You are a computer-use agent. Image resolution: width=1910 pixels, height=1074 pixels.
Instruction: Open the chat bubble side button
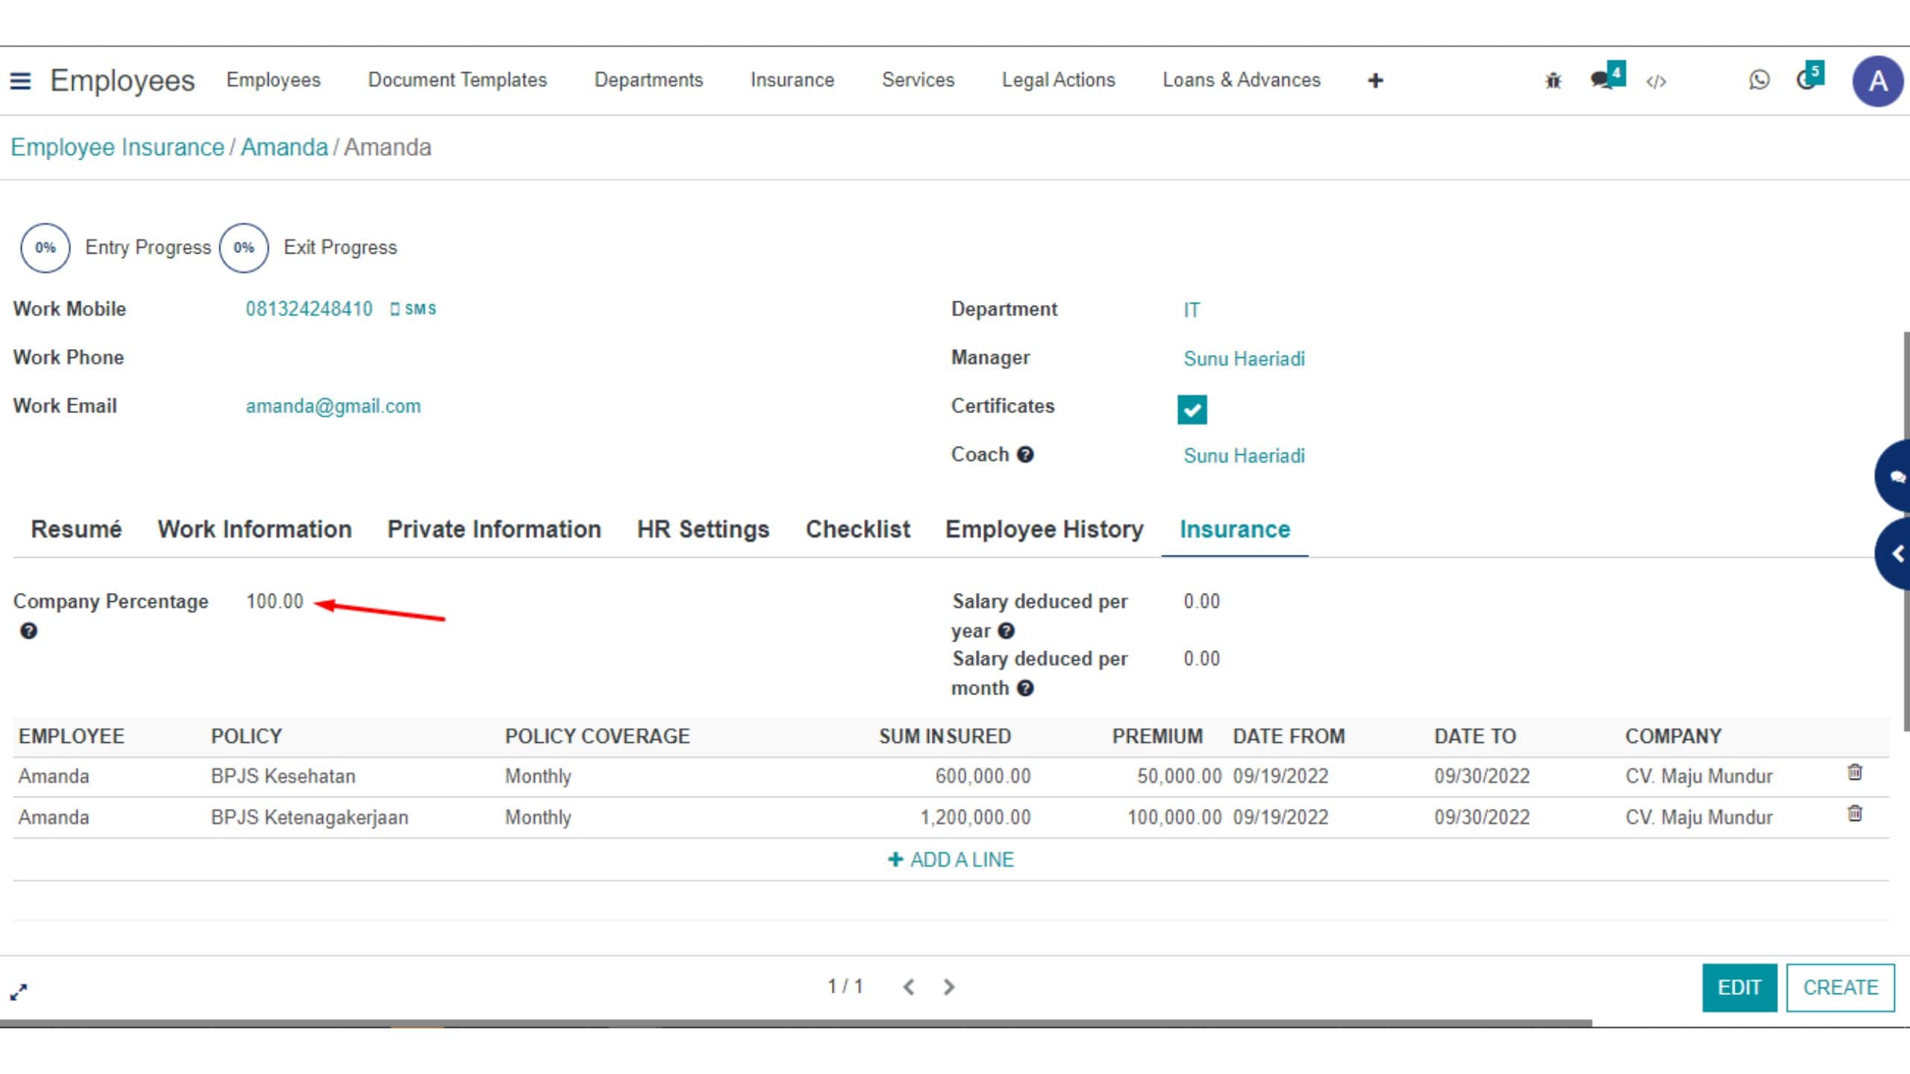(1894, 476)
